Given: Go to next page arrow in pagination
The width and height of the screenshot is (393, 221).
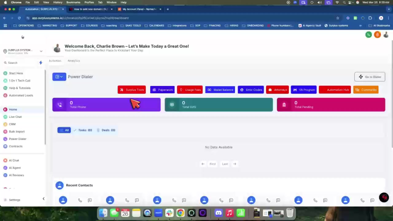Looking at the screenshot, I should pyautogui.click(x=235, y=164).
